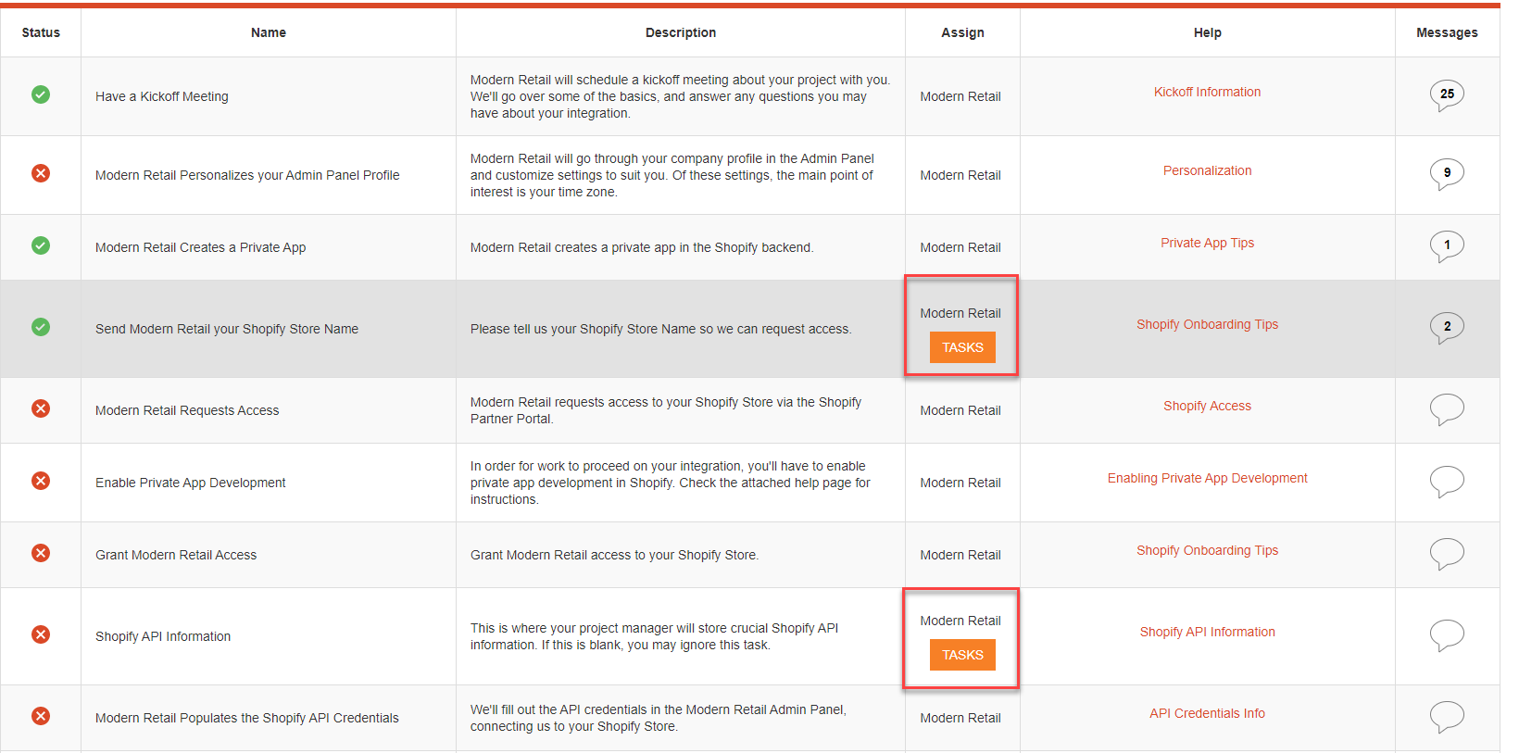The height and width of the screenshot is (753, 1519).
Task: Open empty message bubble for Modern Retail Requests Access
Action: coord(1447,408)
